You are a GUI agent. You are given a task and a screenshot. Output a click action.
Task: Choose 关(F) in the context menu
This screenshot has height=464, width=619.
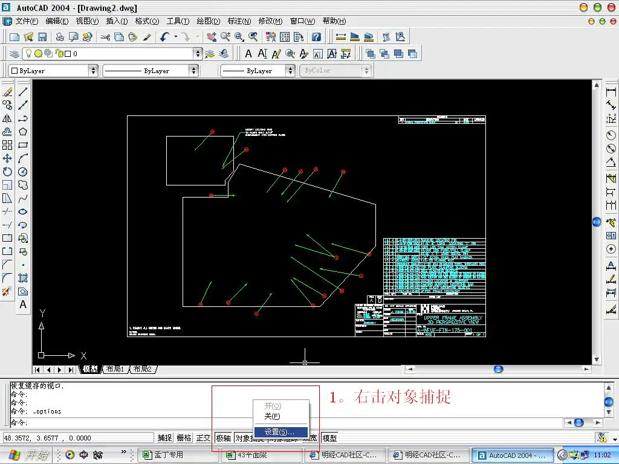pos(280,416)
